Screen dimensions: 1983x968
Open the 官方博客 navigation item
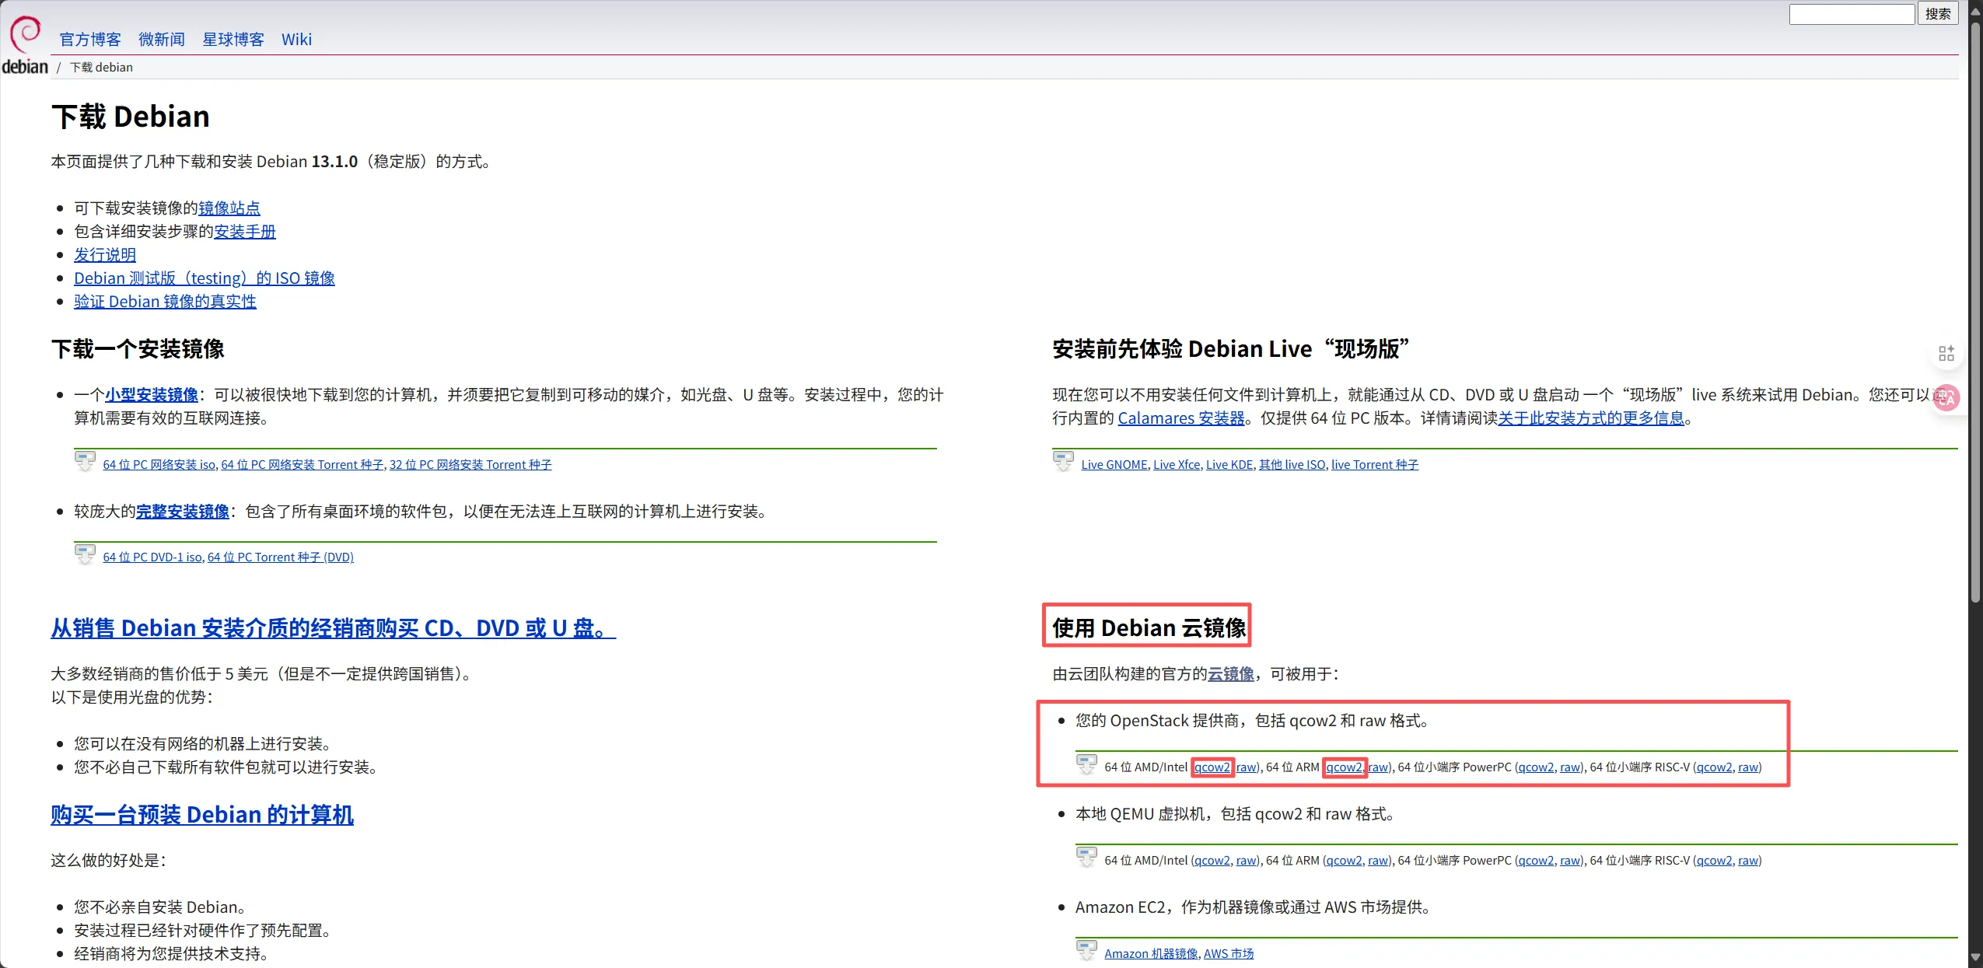(x=90, y=40)
